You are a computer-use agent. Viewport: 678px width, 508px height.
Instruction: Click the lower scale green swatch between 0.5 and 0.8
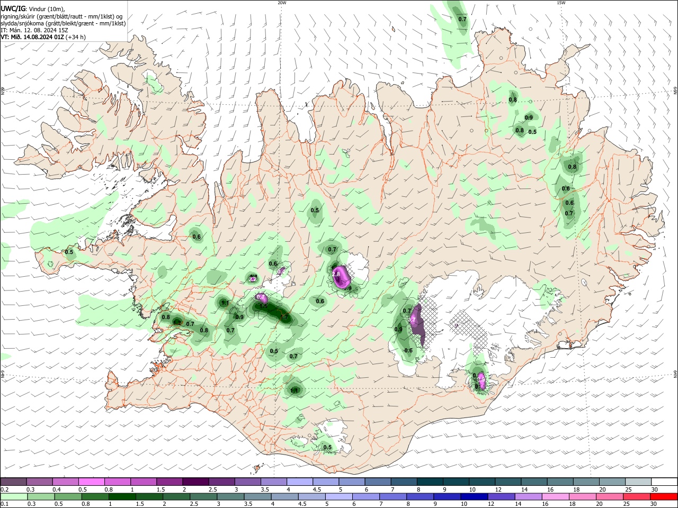(68, 496)
